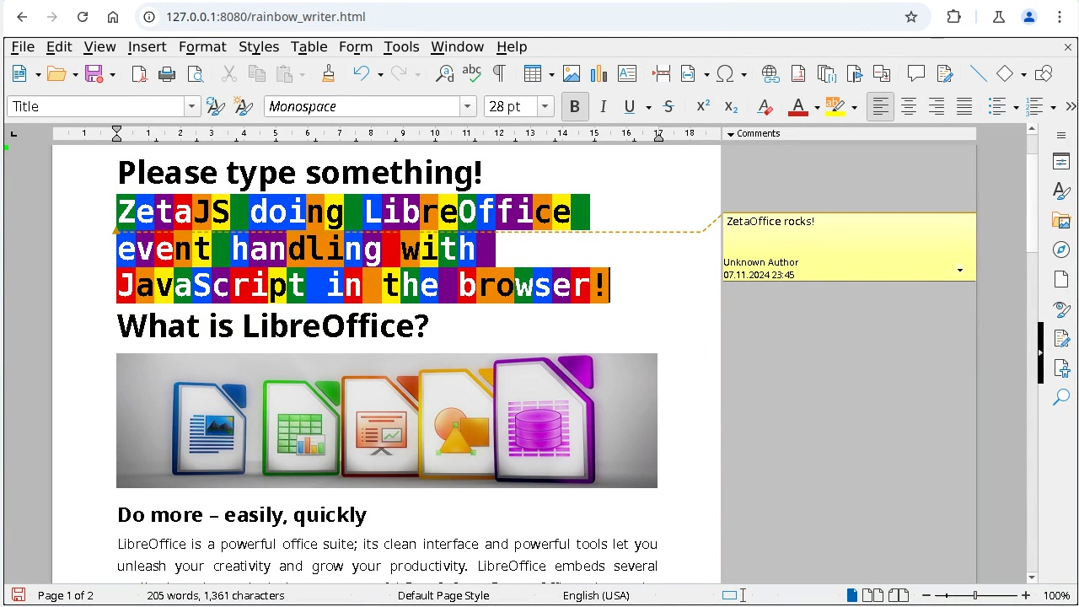Click word and character count status
The image size is (1079, 607).
pyautogui.click(x=216, y=595)
